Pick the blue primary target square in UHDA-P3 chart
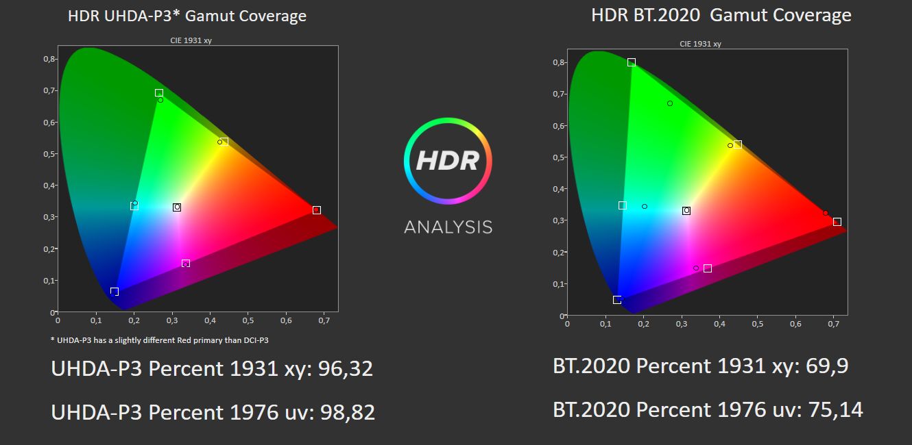The width and height of the screenshot is (912, 445). click(115, 292)
